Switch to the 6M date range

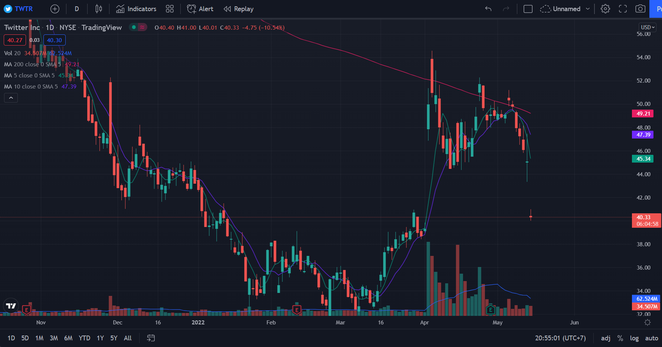[68, 338]
